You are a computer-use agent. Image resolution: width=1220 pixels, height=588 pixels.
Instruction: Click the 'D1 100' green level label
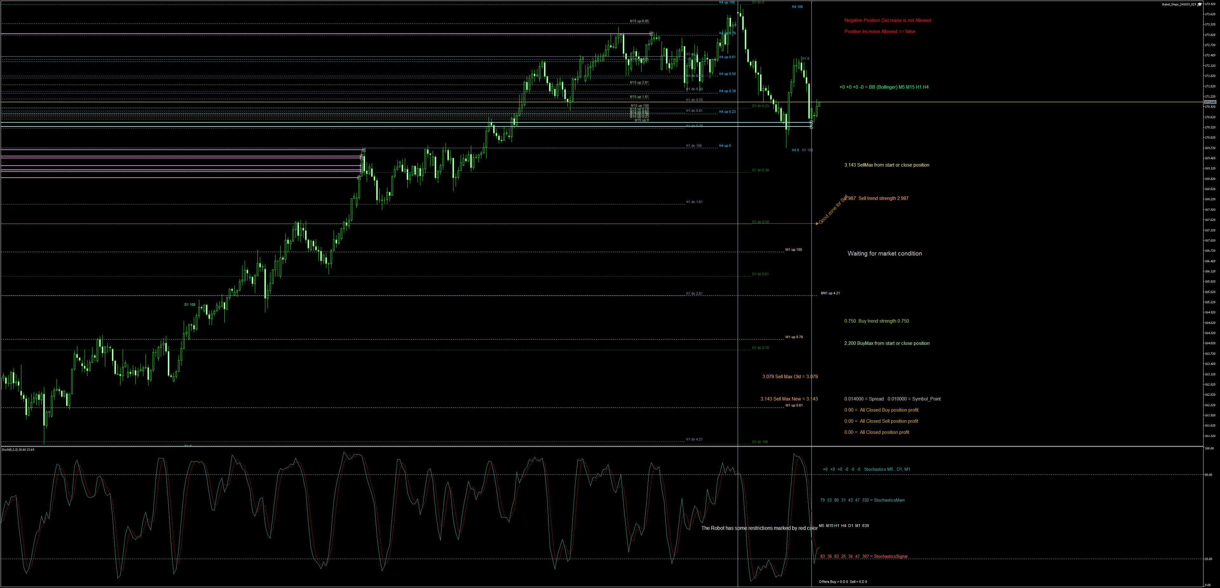(x=189, y=305)
